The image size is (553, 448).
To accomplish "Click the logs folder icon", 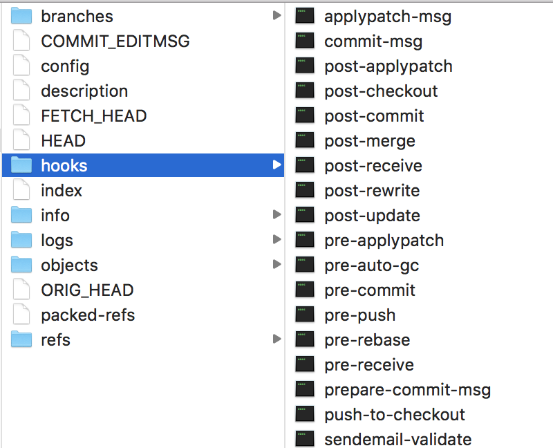I will pos(21,240).
